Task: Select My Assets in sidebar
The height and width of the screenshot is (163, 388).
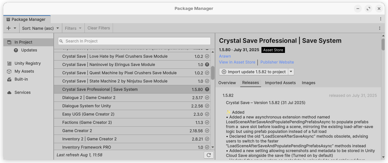Action: [24, 71]
